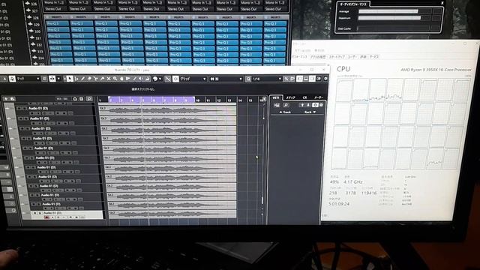
Task: Toggle the left zone layout button
Action: pos(299,79)
